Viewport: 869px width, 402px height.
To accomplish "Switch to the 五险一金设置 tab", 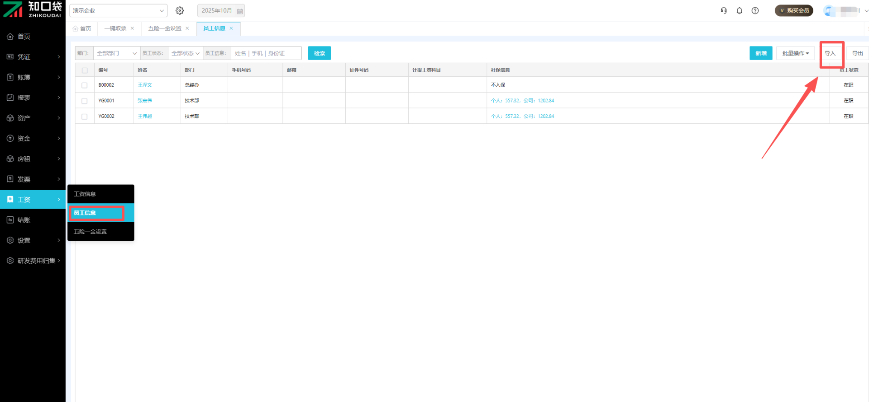I will click(164, 28).
